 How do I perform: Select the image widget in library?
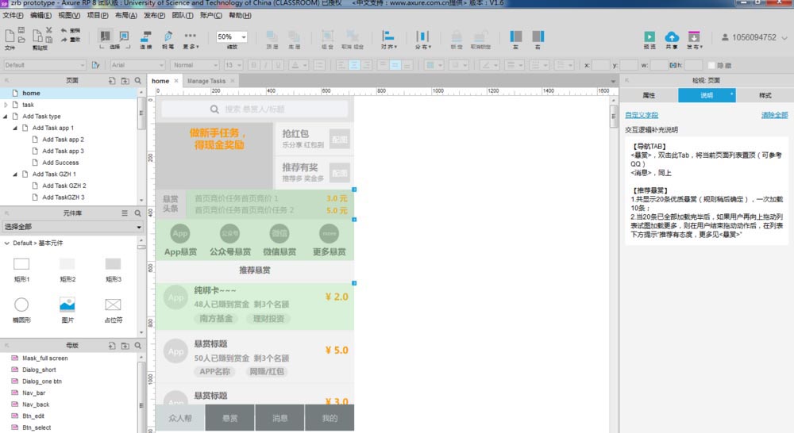(x=67, y=305)
